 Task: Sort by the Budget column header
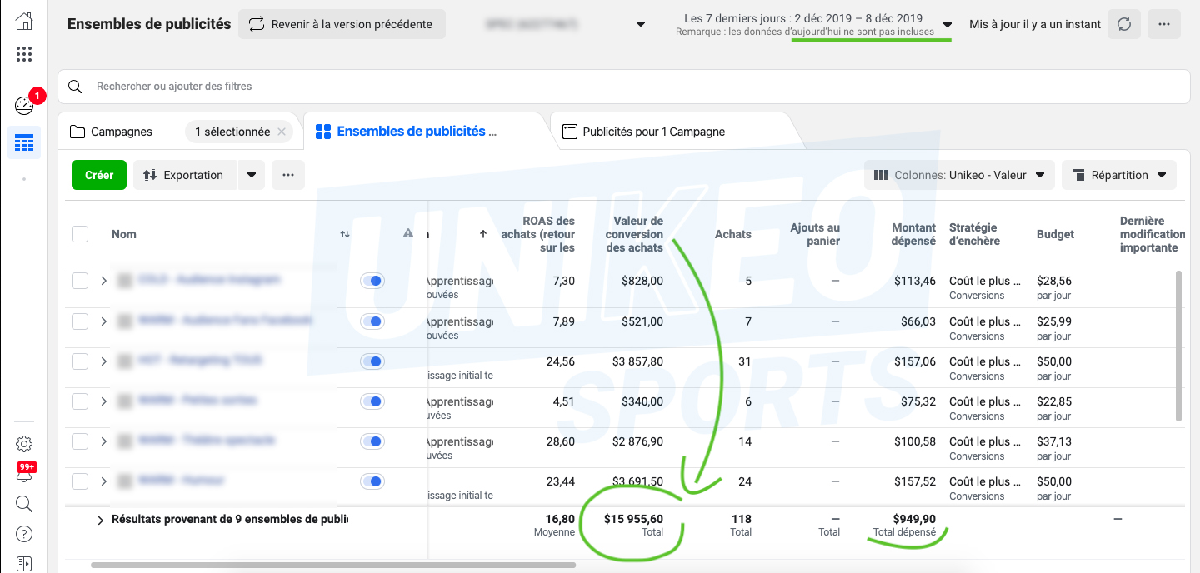pos(1055,234)
